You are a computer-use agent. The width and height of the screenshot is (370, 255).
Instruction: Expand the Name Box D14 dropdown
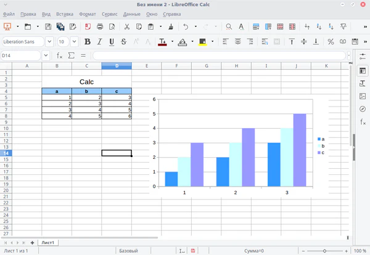coord(45,55)
